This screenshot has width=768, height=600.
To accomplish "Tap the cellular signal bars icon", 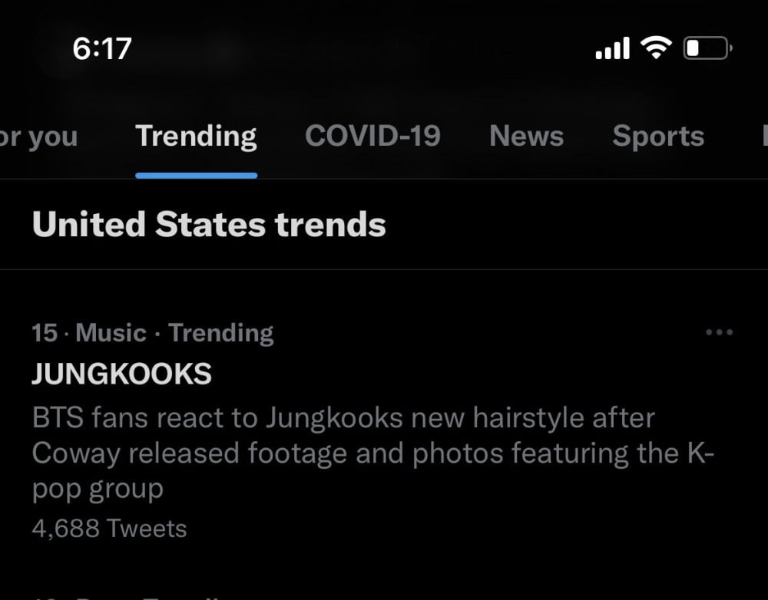I will pyautogui.click(x=612, y=49).
